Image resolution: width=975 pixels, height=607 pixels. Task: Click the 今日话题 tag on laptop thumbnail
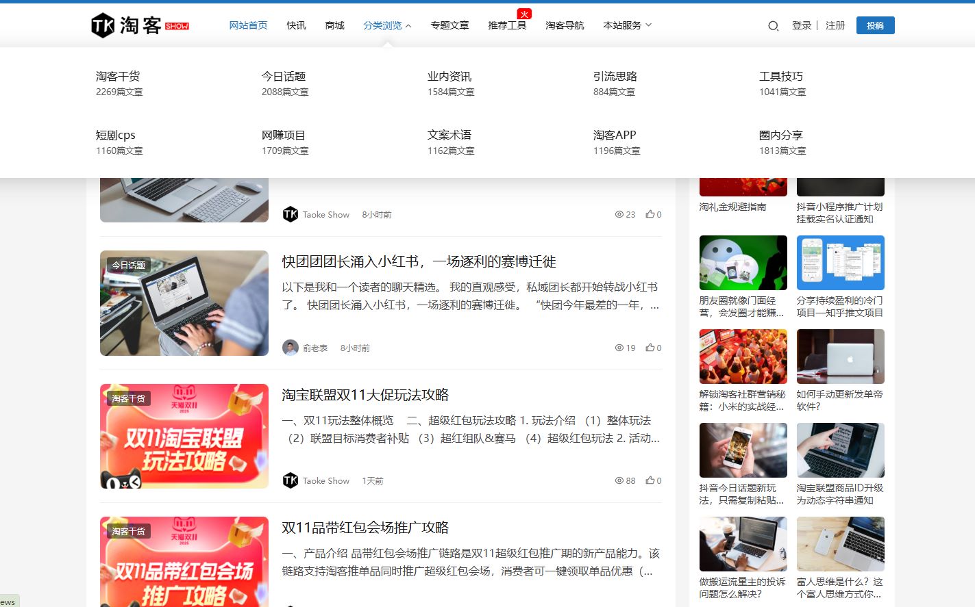click(128, 266)
